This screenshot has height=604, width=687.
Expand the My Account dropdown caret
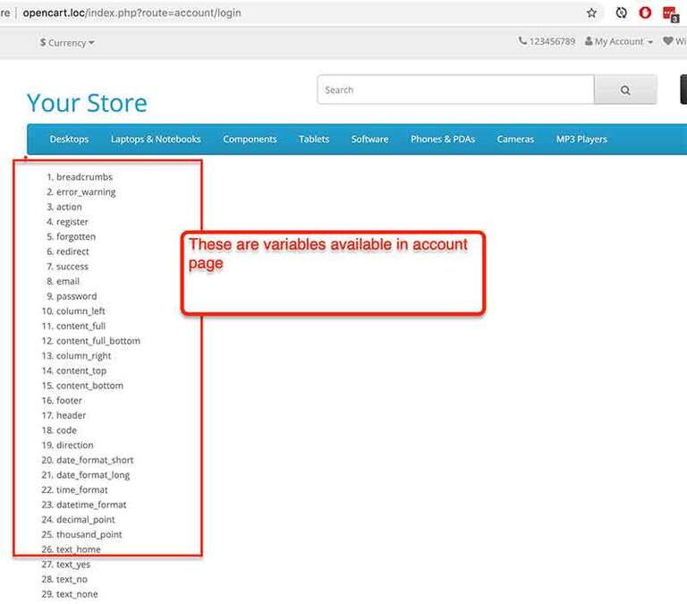tap(649, 42)
